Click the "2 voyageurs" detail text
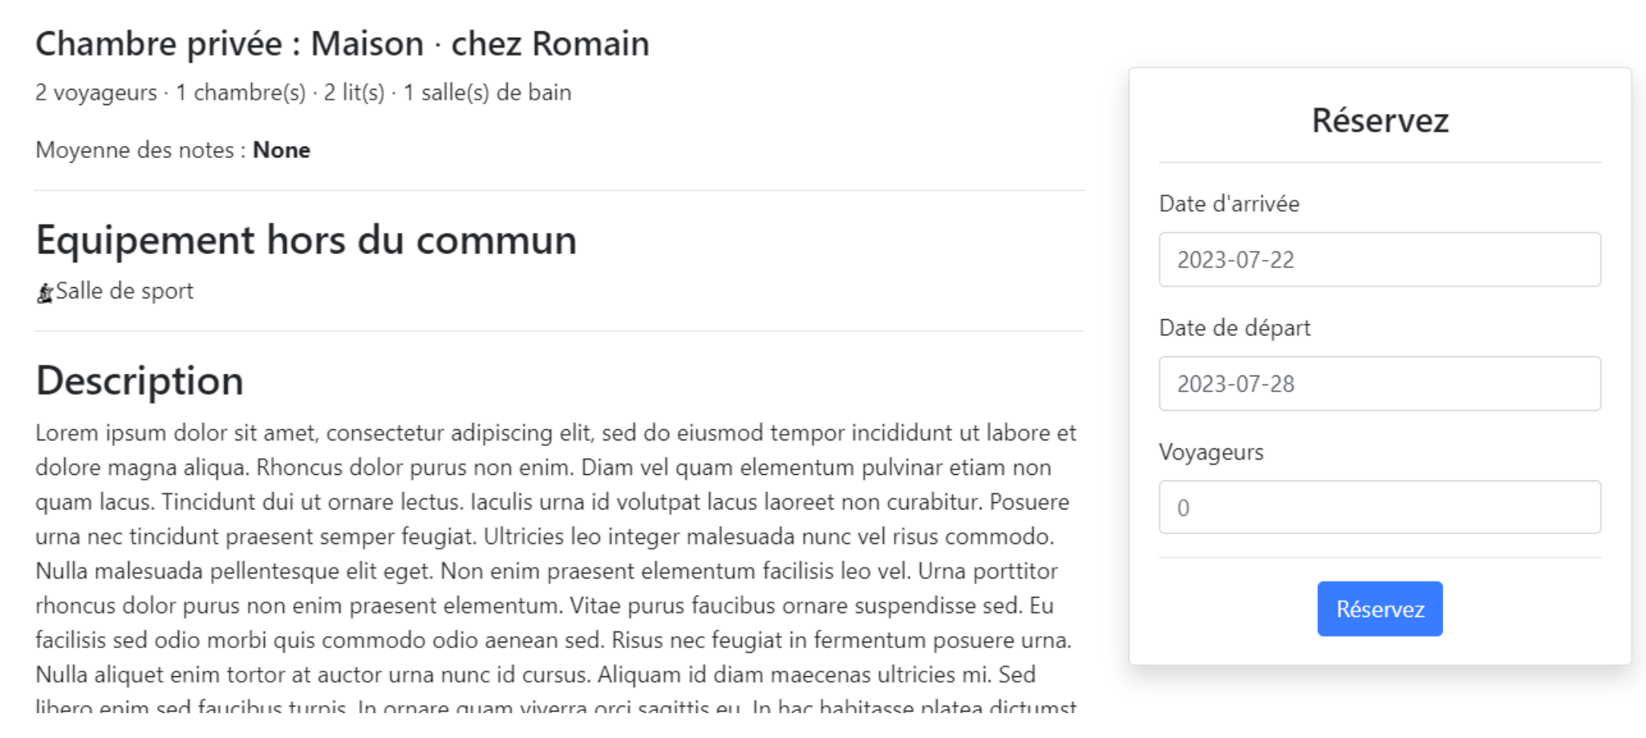The width and height of the screenshot is (1646, 738). coord(96,93)
